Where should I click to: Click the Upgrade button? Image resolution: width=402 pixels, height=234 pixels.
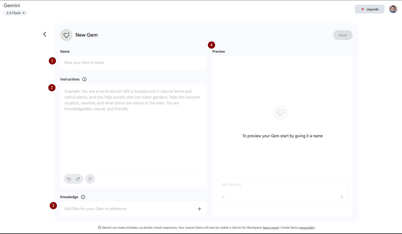[x=369, y=9]
